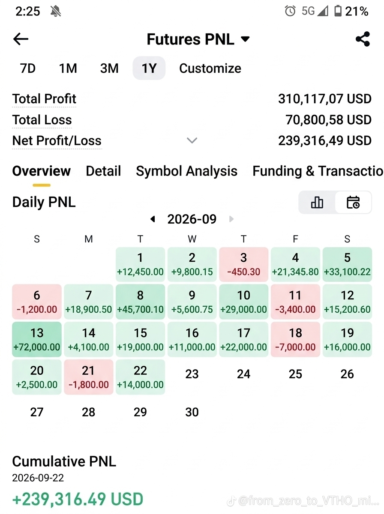Switch to bar chart view icon
This screenshot has height=514, width=384.
(x=317, y=202)
